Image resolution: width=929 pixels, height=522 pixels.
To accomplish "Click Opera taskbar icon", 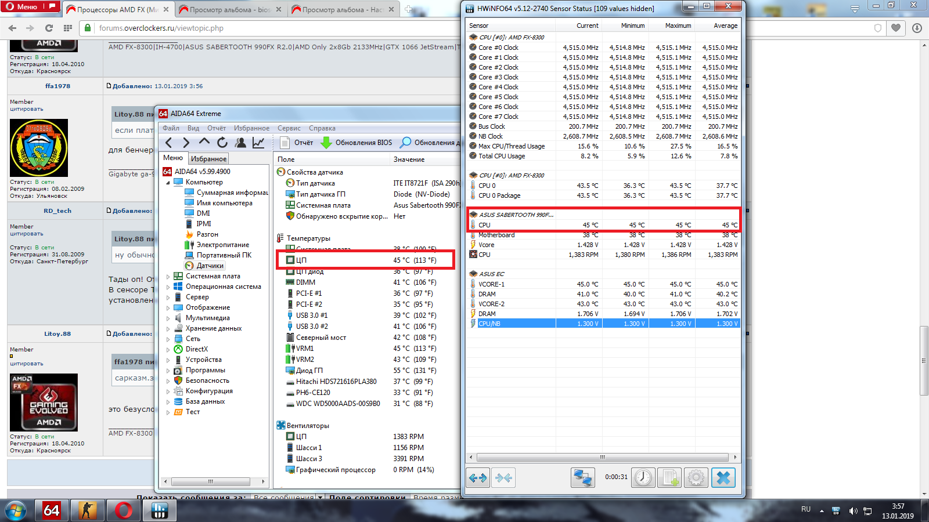I will click(124, 510).
